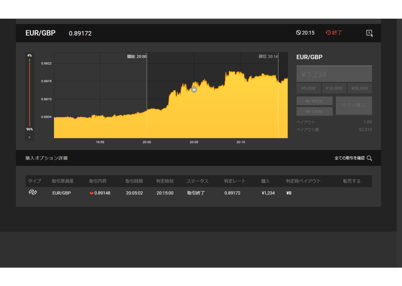
Task: Click the ¥ 1,234 amount input field
Action: 334,74
